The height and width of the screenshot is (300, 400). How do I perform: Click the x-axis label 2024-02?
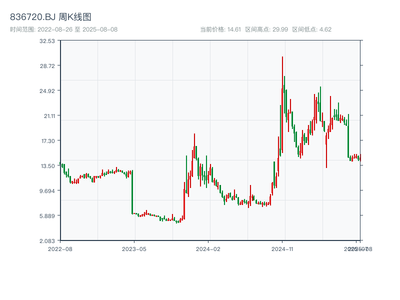(208, 249)
